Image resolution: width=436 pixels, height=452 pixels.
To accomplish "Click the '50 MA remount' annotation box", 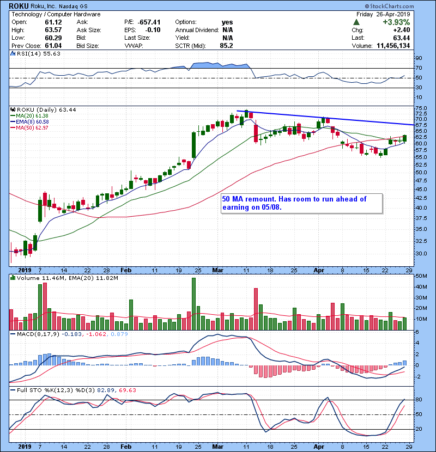I will [x=301, y=203].
